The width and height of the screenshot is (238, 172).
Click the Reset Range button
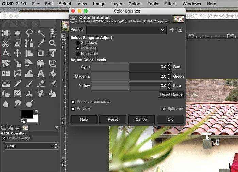point(171,94)
